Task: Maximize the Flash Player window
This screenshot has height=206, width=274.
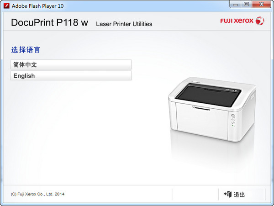Action: [247, 4]
